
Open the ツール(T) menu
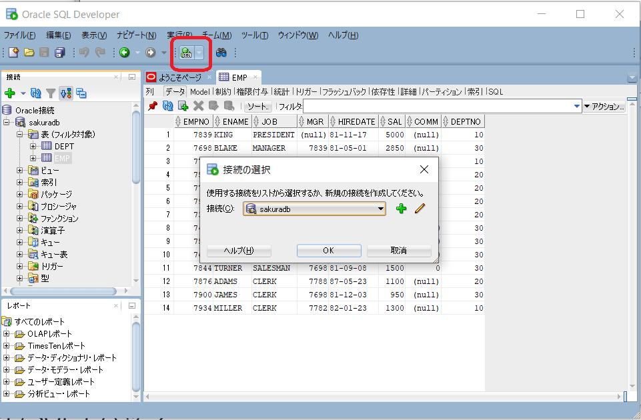[255, 35]
